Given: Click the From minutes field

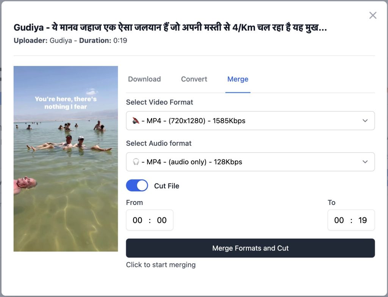Looking at the screenshot, I should coord(138,220).
